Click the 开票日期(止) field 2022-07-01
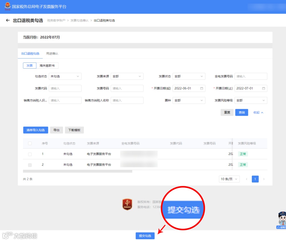The image size is (286, 241). pos(251,88)
